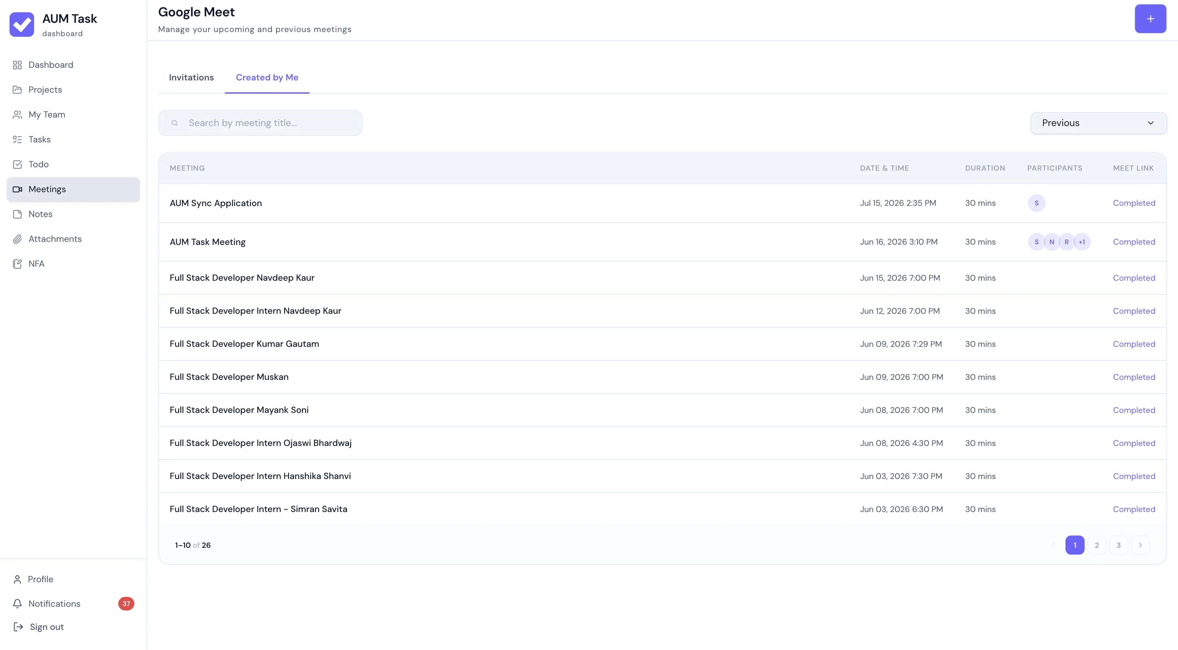The width and height of the screenshot is (1178, 650).
Task: Click the Tasks list icon
Action: [x=17, y=139]
